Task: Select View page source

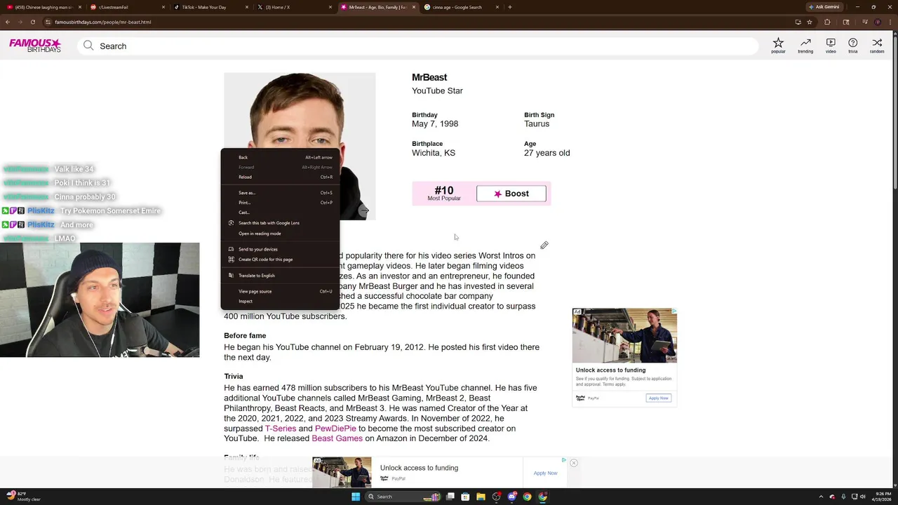Action: tap(281, 291)
